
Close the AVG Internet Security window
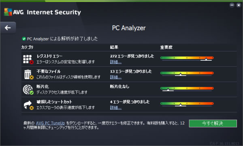click(239, 5)
